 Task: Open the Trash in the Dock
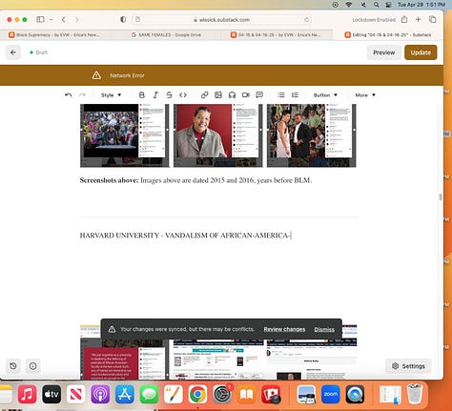[415, 394]
